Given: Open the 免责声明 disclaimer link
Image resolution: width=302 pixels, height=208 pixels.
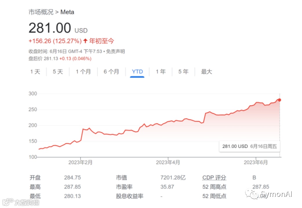Looking at the screenshot, I should click(116, 51).
